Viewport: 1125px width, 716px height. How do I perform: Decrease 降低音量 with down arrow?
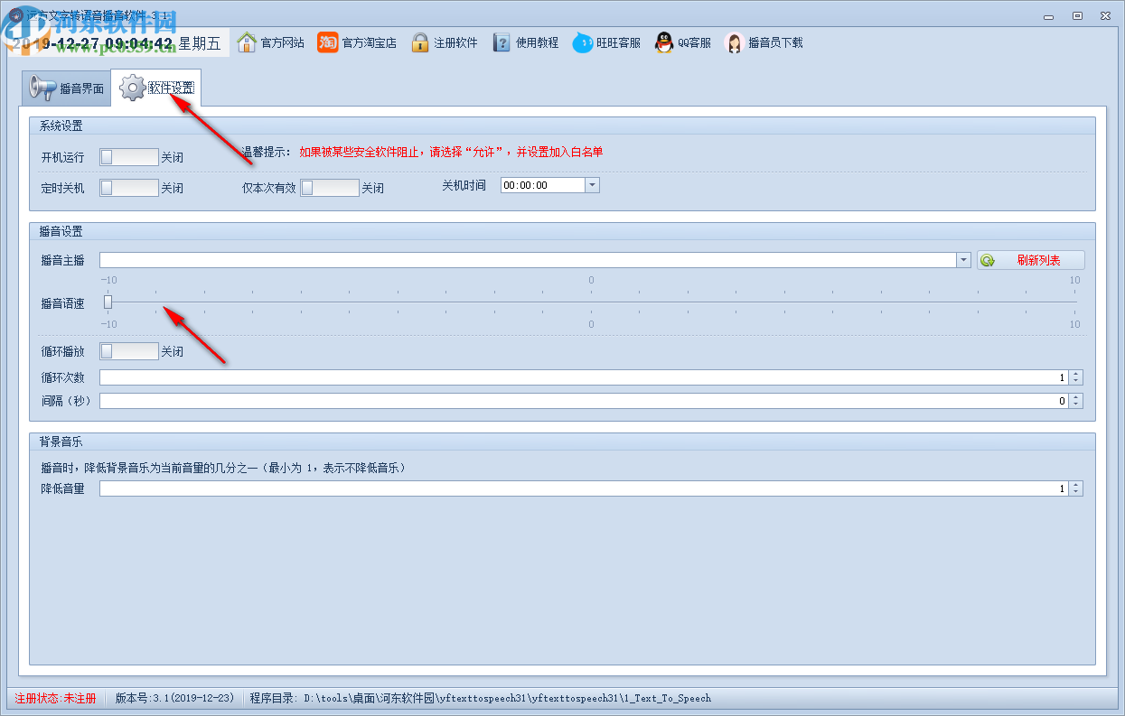(x=1076, y=492)
